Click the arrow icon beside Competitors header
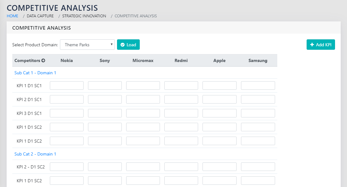Image resolution: width=347 pixels, height=187 pixels. (43, 60)
